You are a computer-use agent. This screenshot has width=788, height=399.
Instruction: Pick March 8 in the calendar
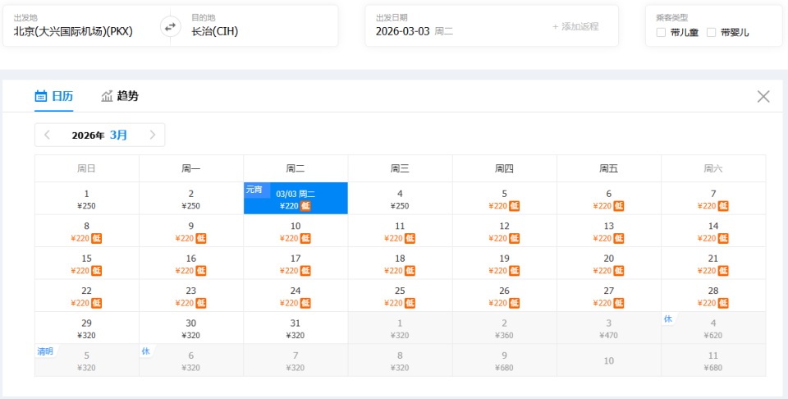tap(87, 232)
